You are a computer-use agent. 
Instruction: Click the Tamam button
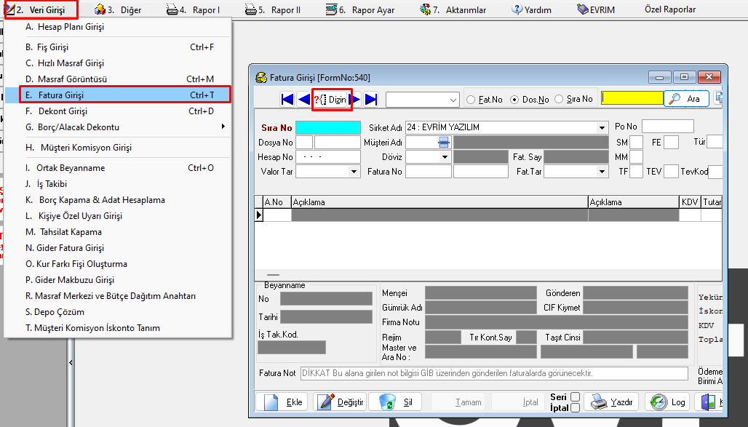[458, 402]
